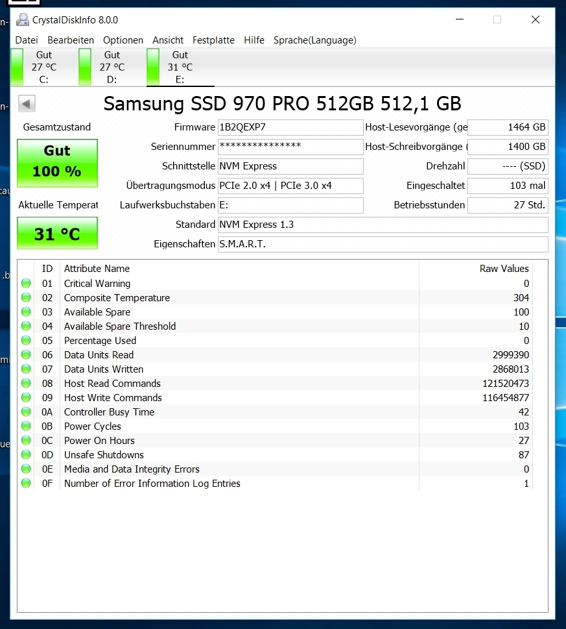Click status dot for Available Spare Threshold
566x629 pixels.
pyautogui.click(x=26, y=326)
